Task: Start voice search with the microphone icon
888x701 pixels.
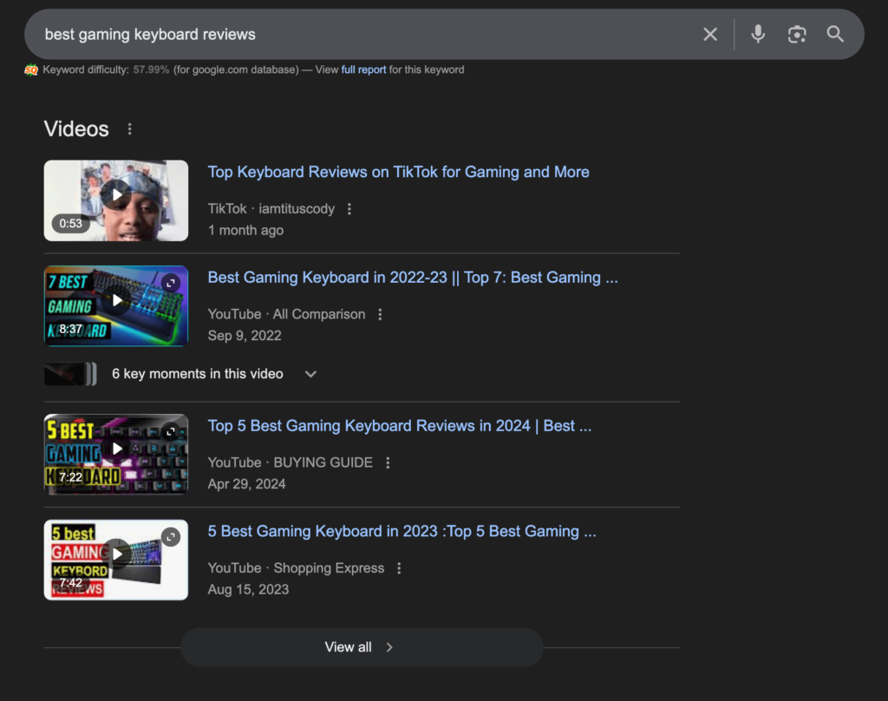Action: [758, 35]
